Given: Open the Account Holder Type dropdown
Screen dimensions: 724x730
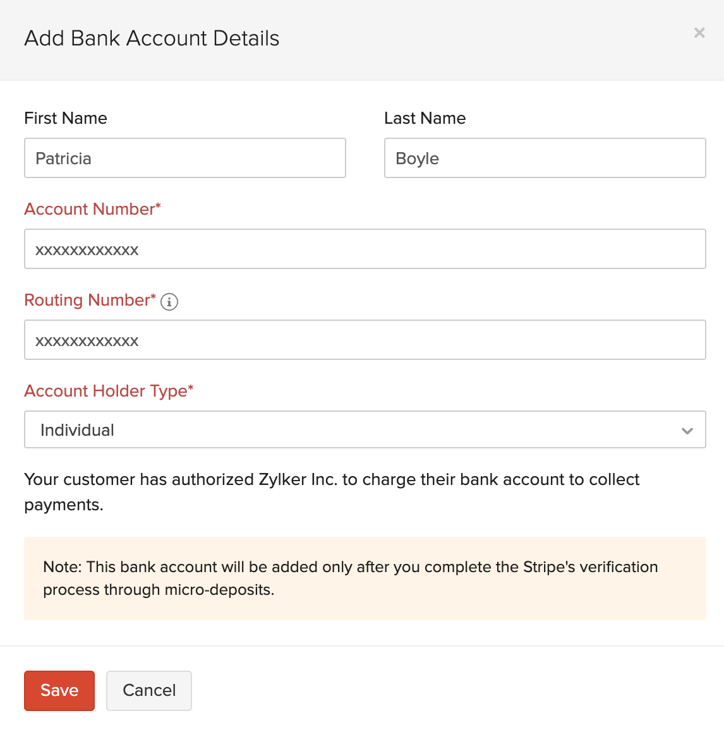Looking at the screenshot, I should click(x=365, y=429).
